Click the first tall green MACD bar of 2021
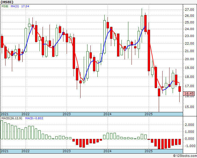 tap(2, 130)
